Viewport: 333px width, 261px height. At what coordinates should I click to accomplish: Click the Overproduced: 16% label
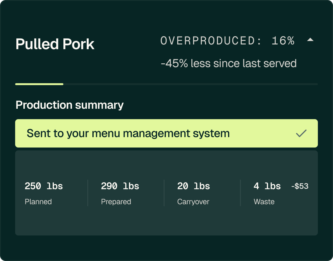pyautogui.click(x=227, y=41)
